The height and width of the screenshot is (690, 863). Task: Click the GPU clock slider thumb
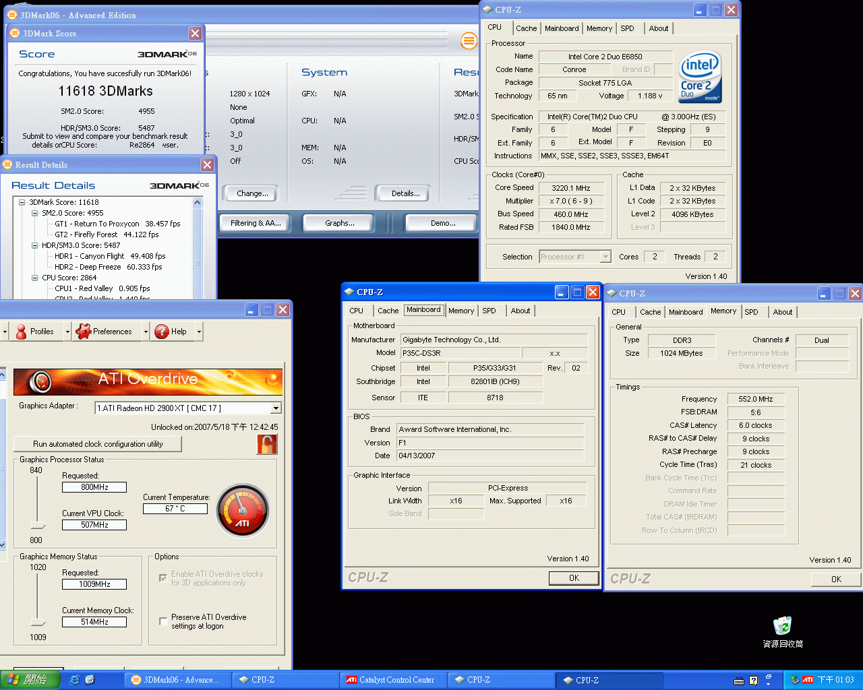pos(38,526)
